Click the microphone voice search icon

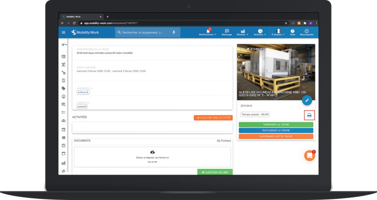pyautogui.click(x=174, y=32)
